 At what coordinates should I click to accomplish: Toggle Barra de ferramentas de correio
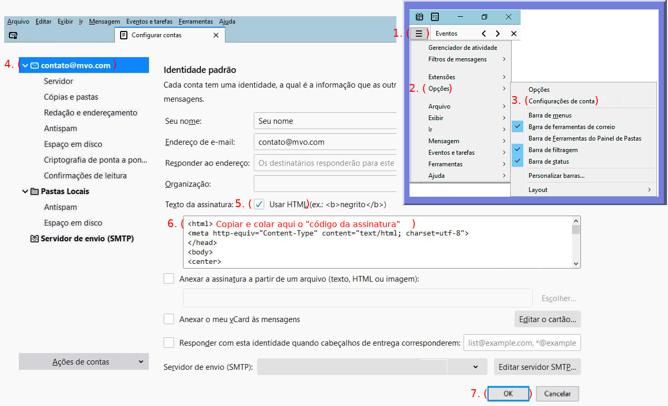[x=583, y=127]
